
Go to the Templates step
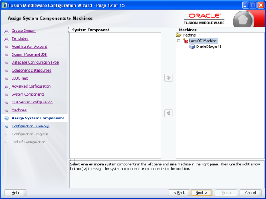(20, 38)
